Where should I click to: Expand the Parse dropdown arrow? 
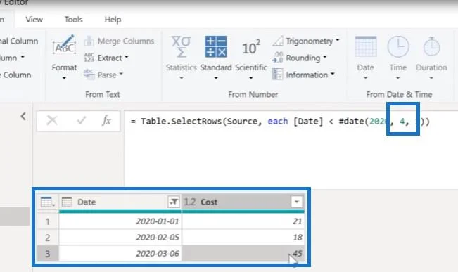[x=121, y=74]
